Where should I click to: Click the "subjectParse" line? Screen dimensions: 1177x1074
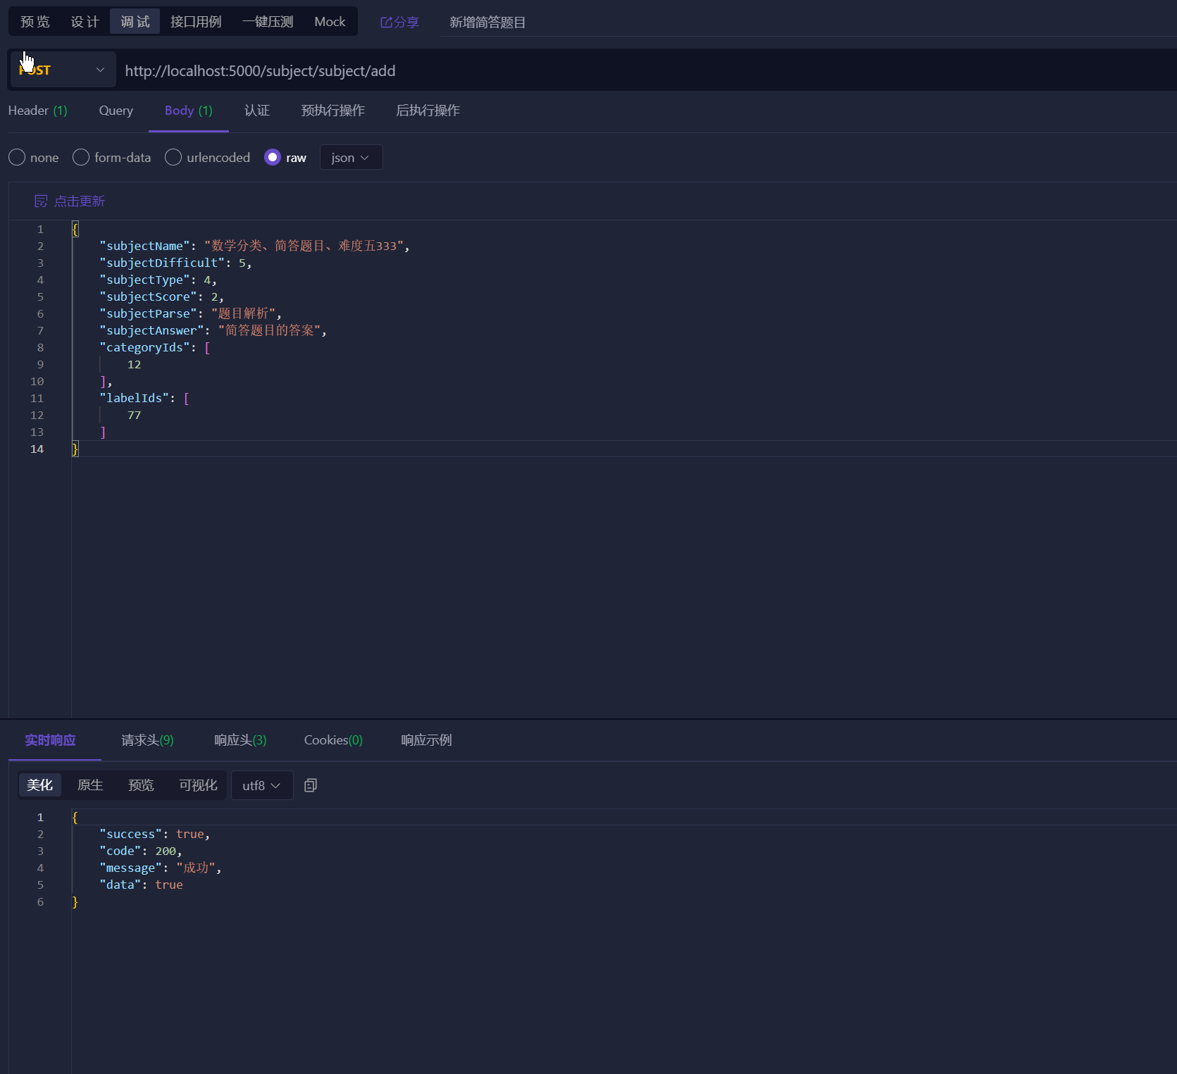pyautogui.click(x=190, y=313)
